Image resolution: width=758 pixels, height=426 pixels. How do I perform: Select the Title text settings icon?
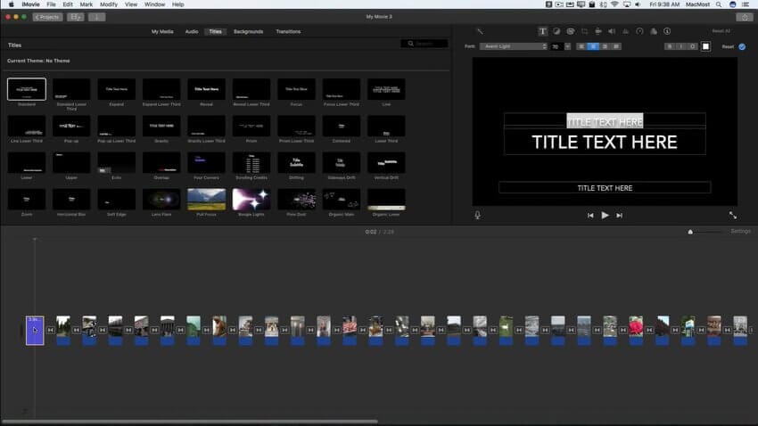pos(542,31)
